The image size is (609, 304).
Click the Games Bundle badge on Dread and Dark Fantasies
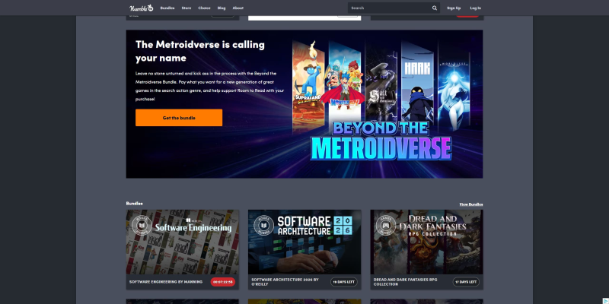tap(386, 225)
